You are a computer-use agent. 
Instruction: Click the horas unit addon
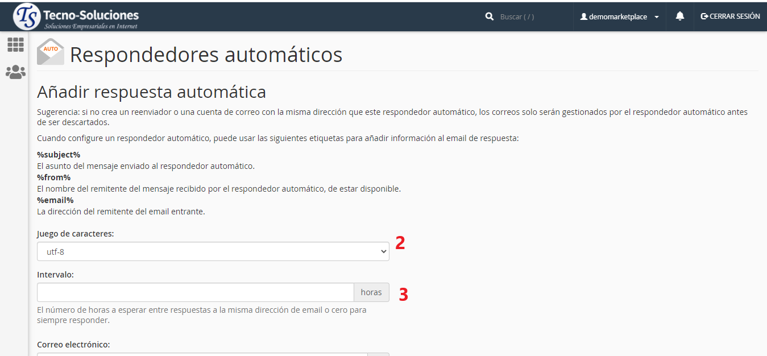[371, 292]
